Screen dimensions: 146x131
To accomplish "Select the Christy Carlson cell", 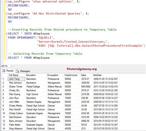I will click(16, 113).
